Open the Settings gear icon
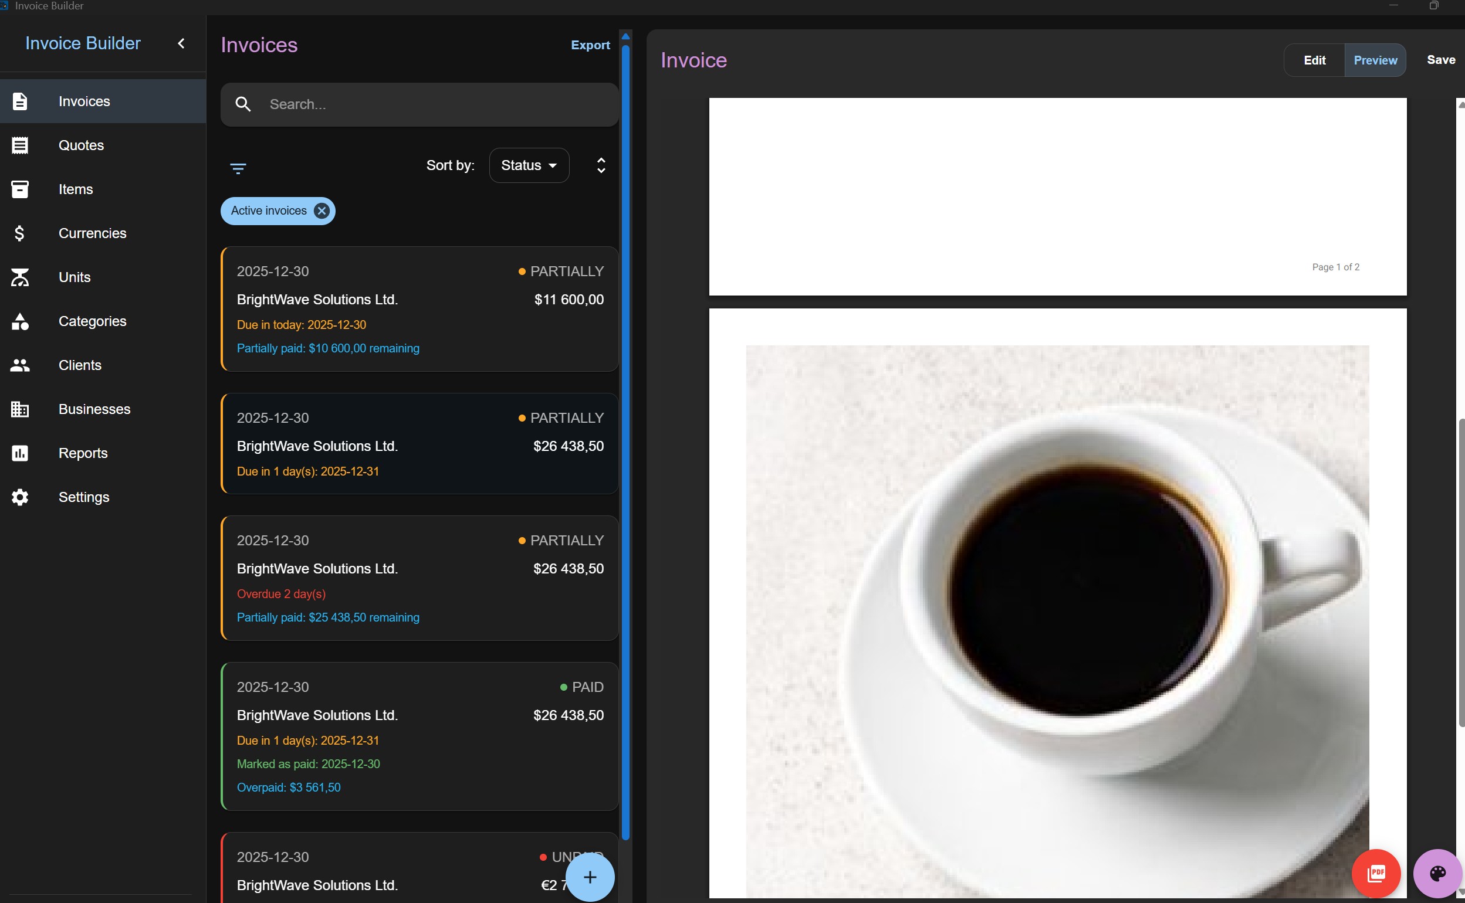 coord(20,497)
